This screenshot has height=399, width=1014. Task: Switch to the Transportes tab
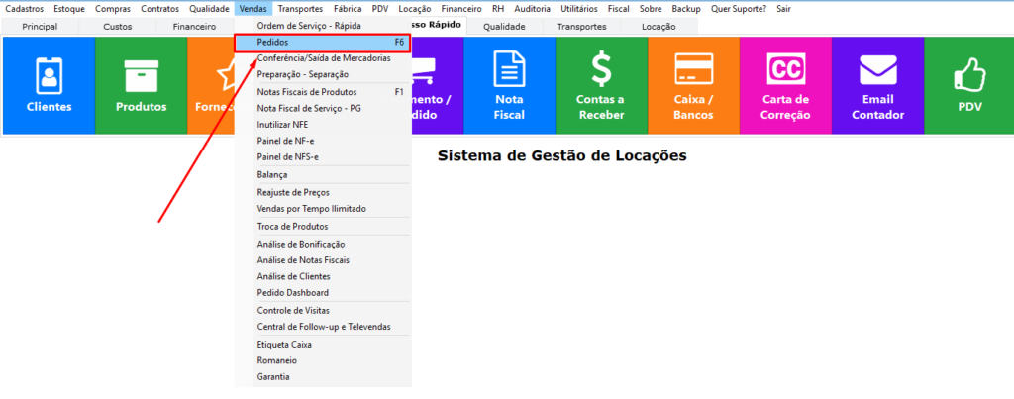pos(581,27)
